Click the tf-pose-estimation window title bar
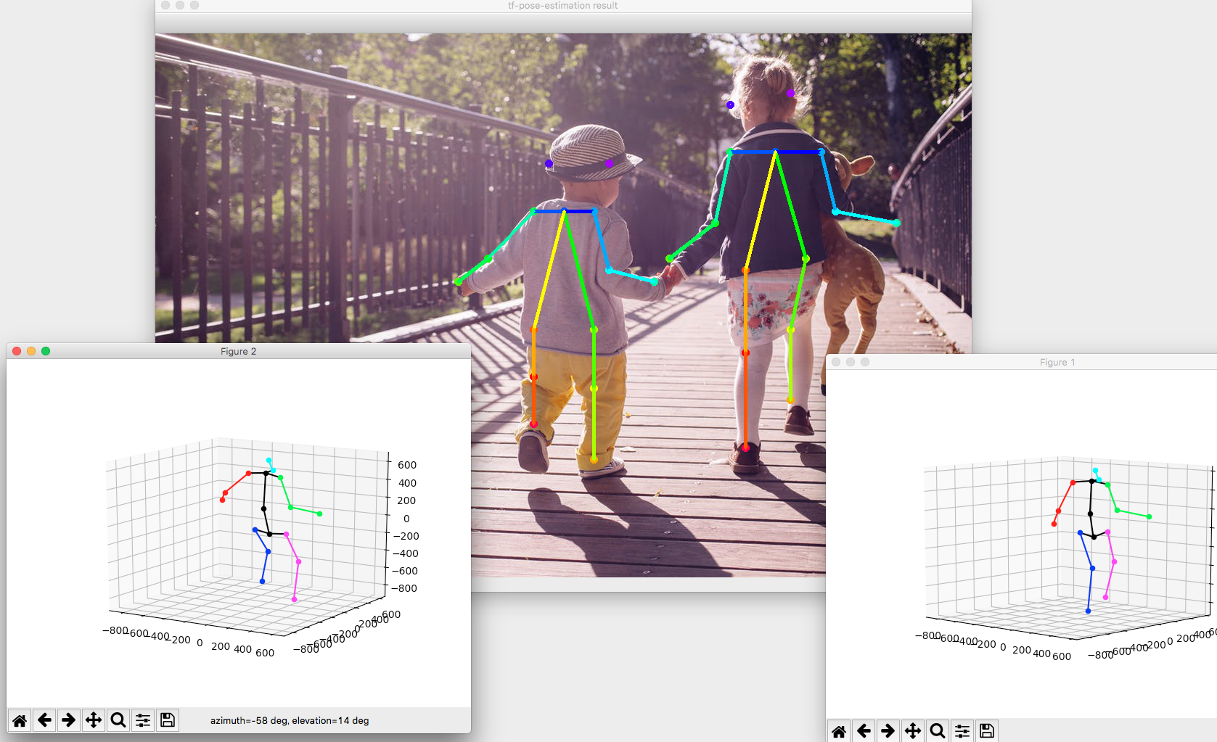The width and height of the screenshot is (1217, 742). tap(562, 6)
